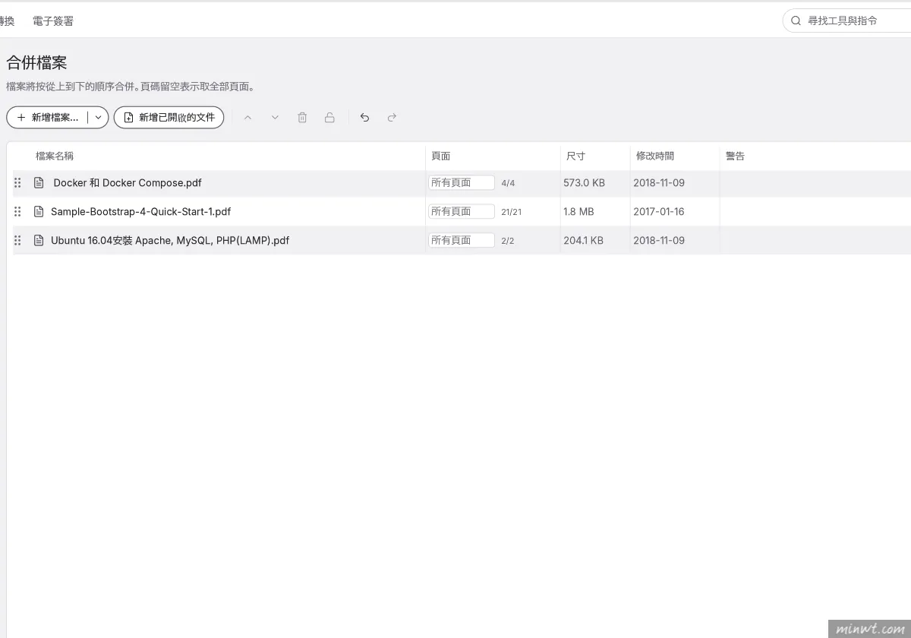Sort by 檔案名稱 column header

click(x=55, y=156)
